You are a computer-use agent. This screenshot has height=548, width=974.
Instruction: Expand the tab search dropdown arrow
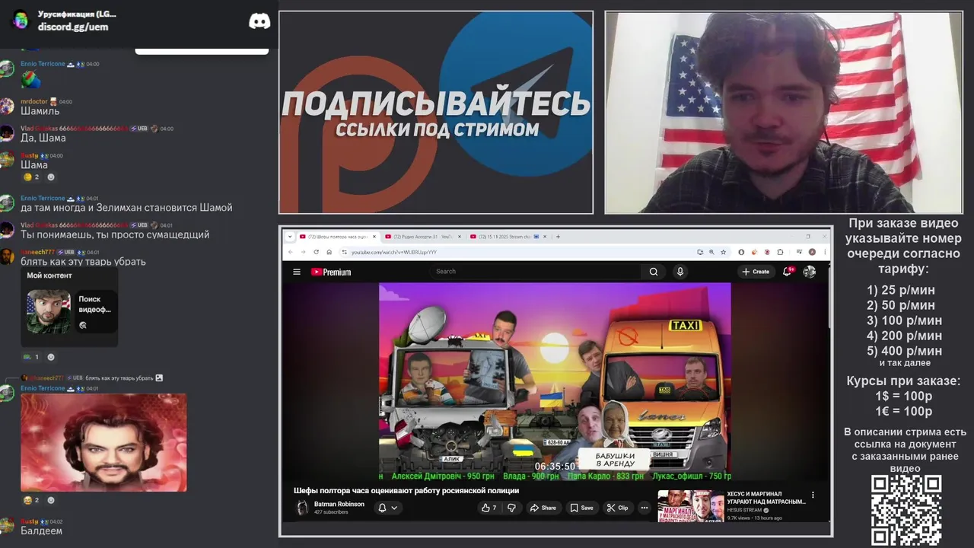pyautogui.click(x=290, y=237)
